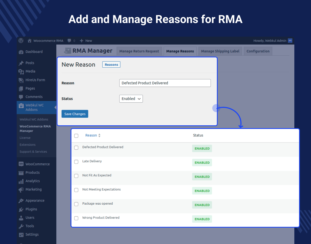
Task: Click the Analytics bar chart icon
Action: pos(21,181)
